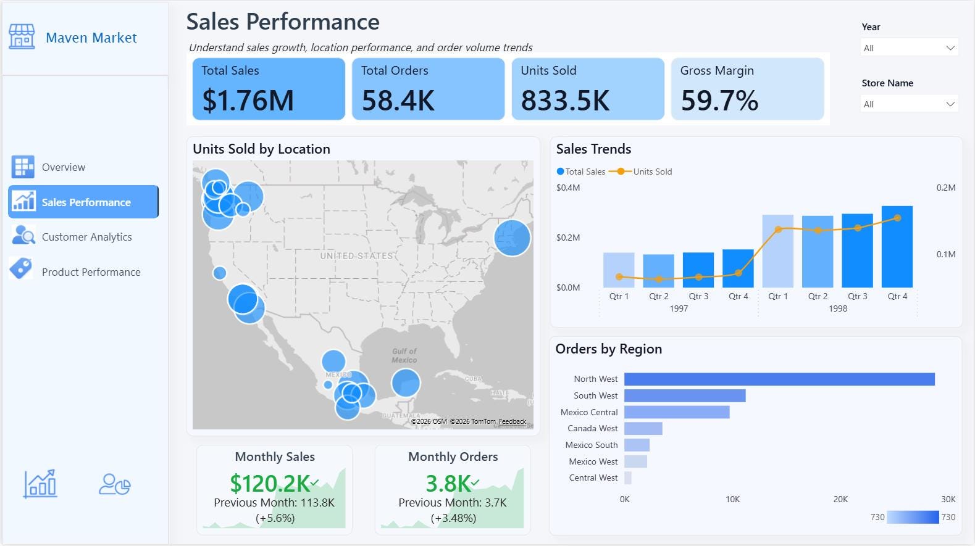Click the South West orders bar

pyautogui.click(x=685, y=395)
